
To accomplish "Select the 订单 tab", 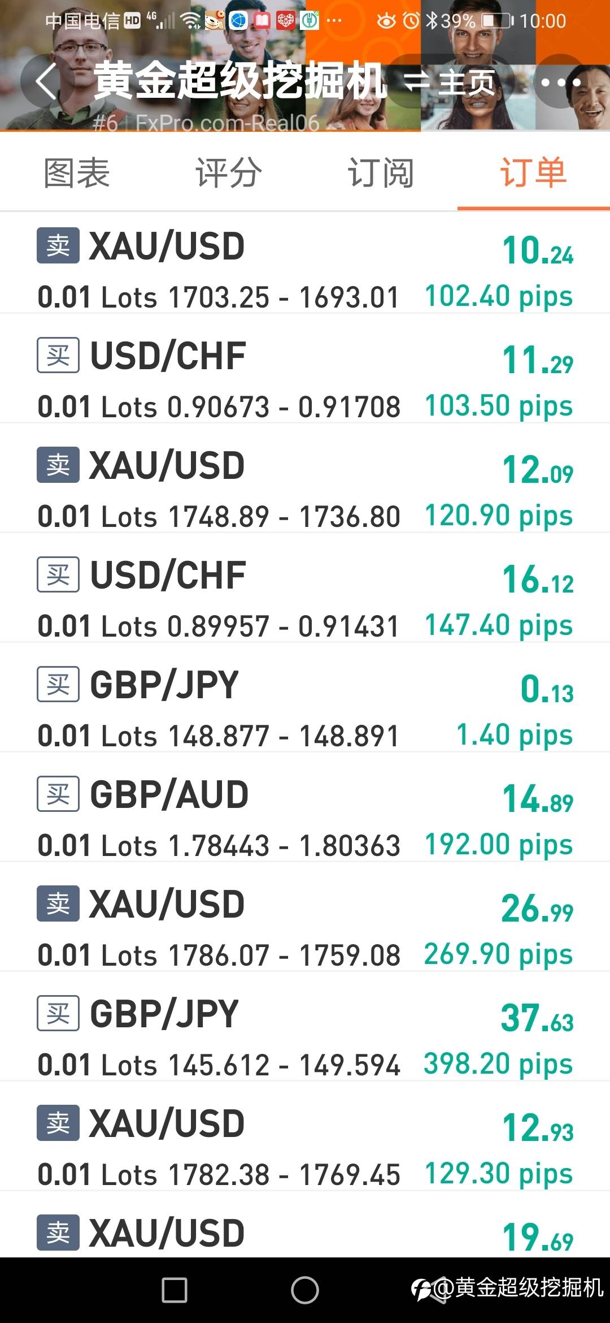I will 533,172.
